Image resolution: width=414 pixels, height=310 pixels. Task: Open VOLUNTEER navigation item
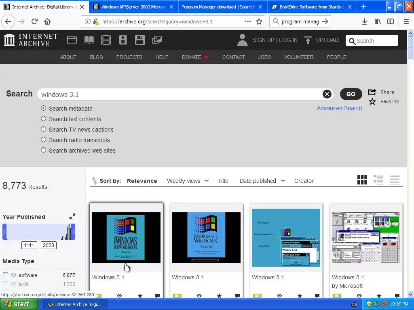299,57
